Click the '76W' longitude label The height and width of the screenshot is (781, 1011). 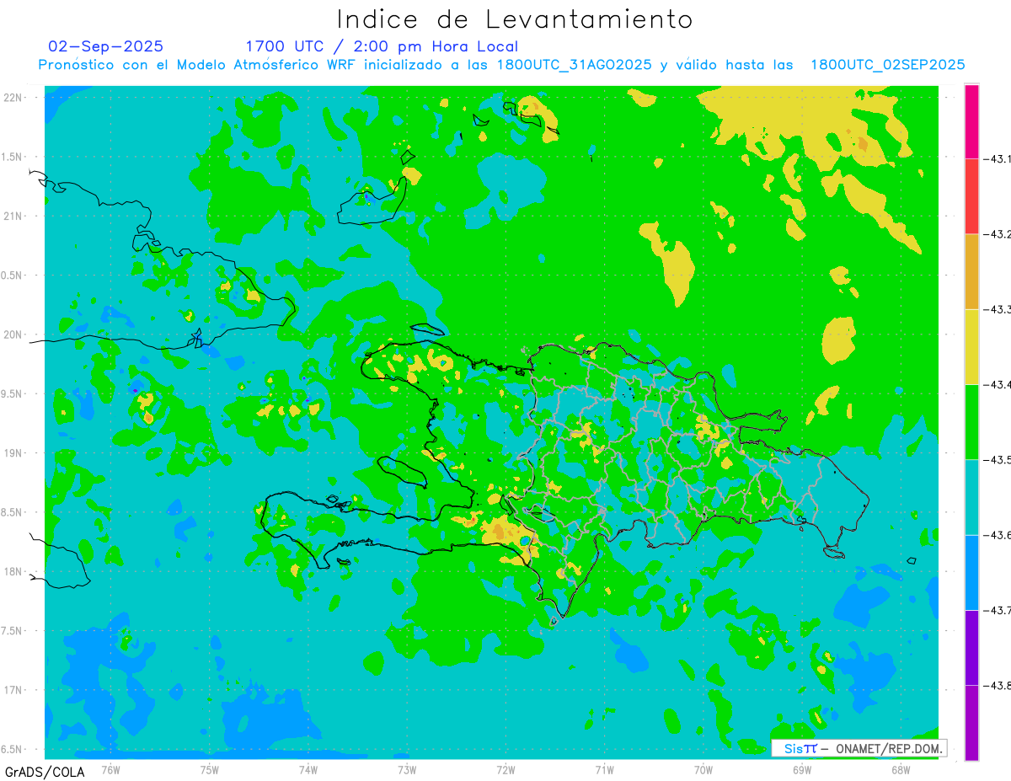(x=110, y=769)
